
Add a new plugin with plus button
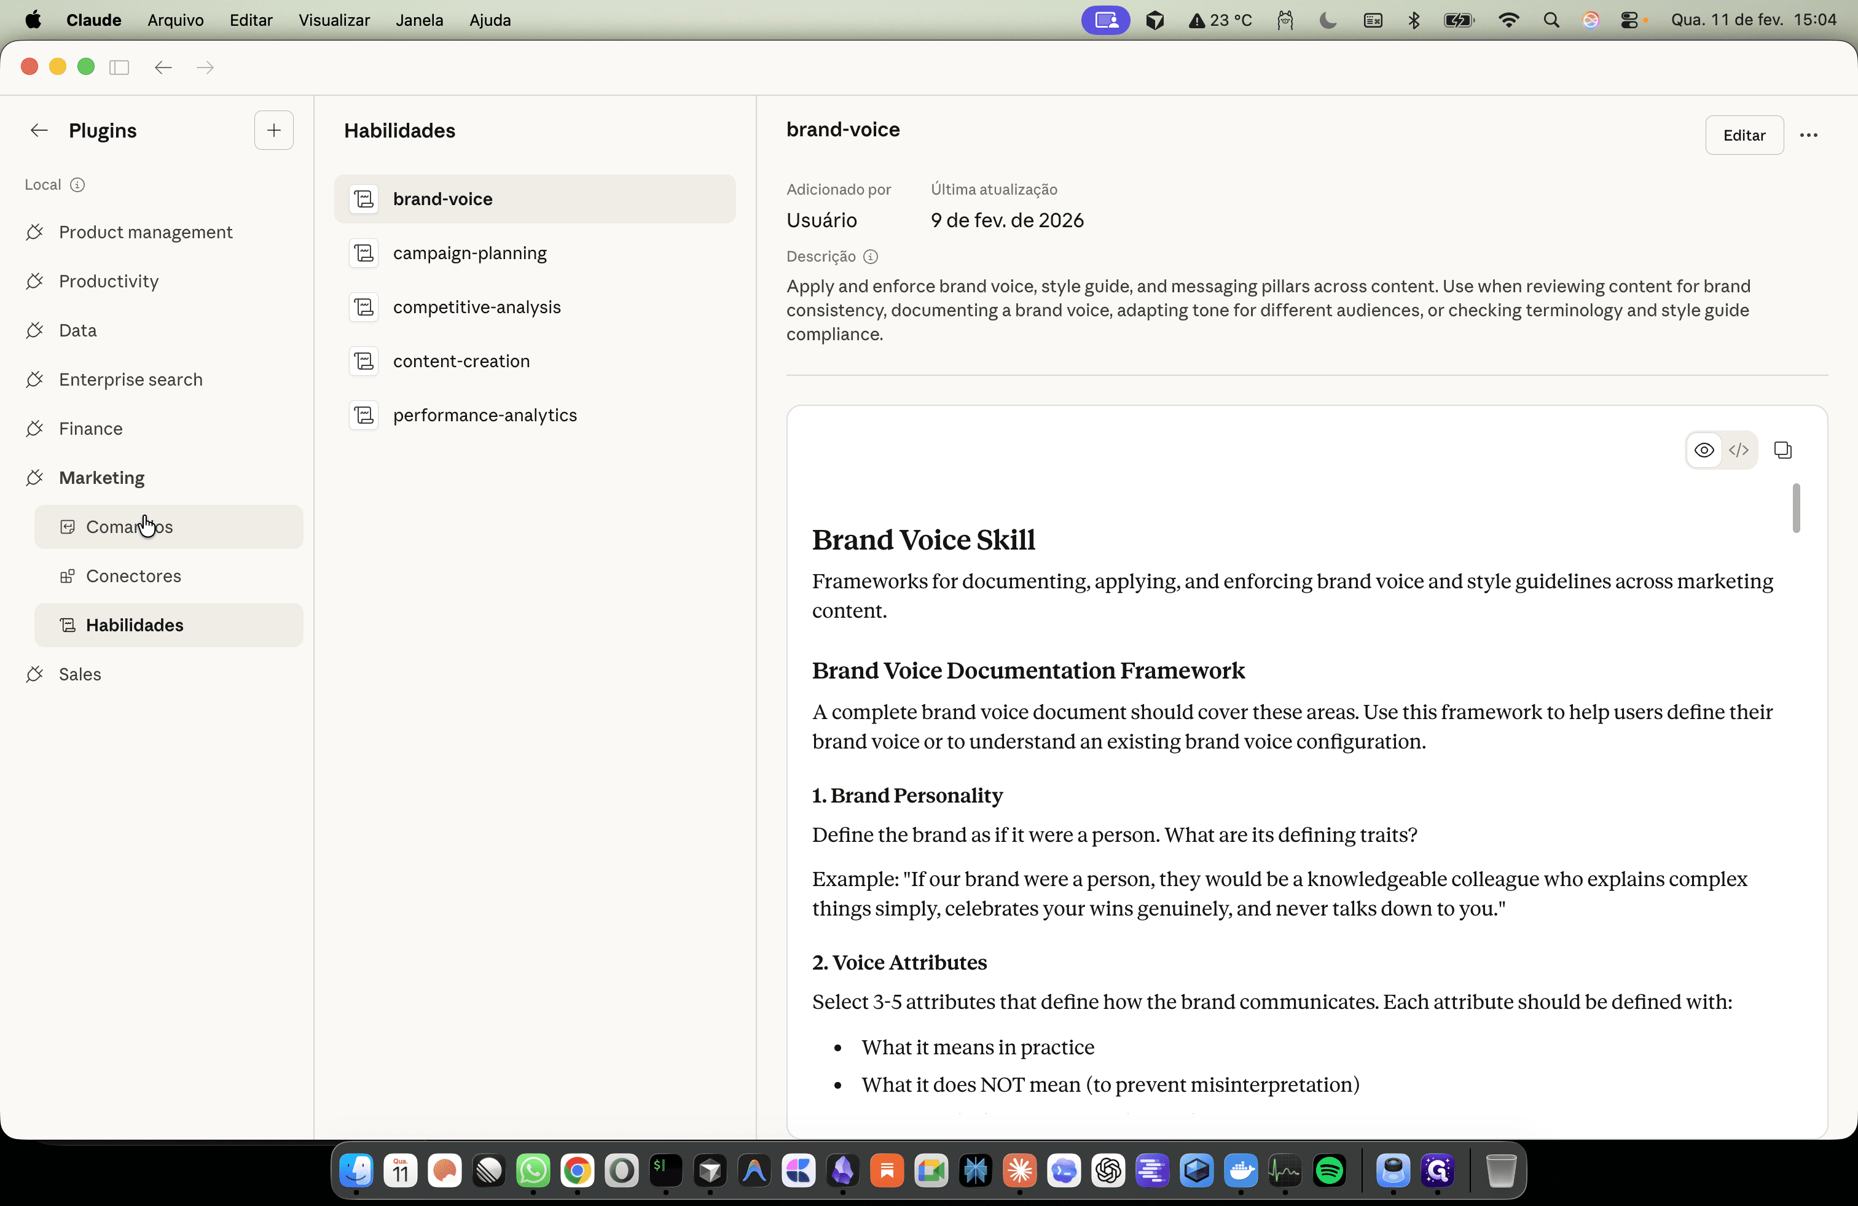tap(274, 130)
